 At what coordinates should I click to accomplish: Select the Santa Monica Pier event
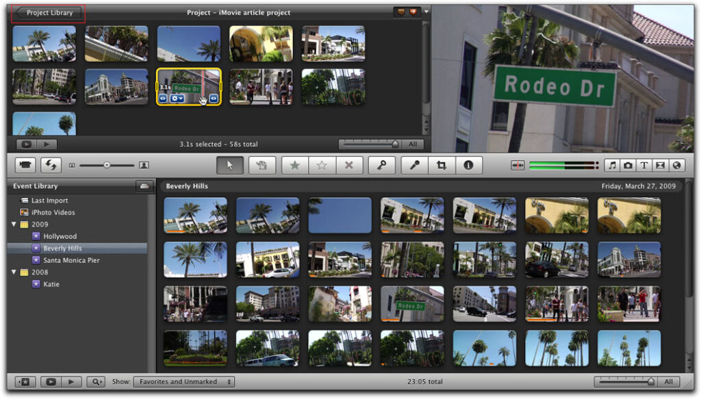point(71,260)
